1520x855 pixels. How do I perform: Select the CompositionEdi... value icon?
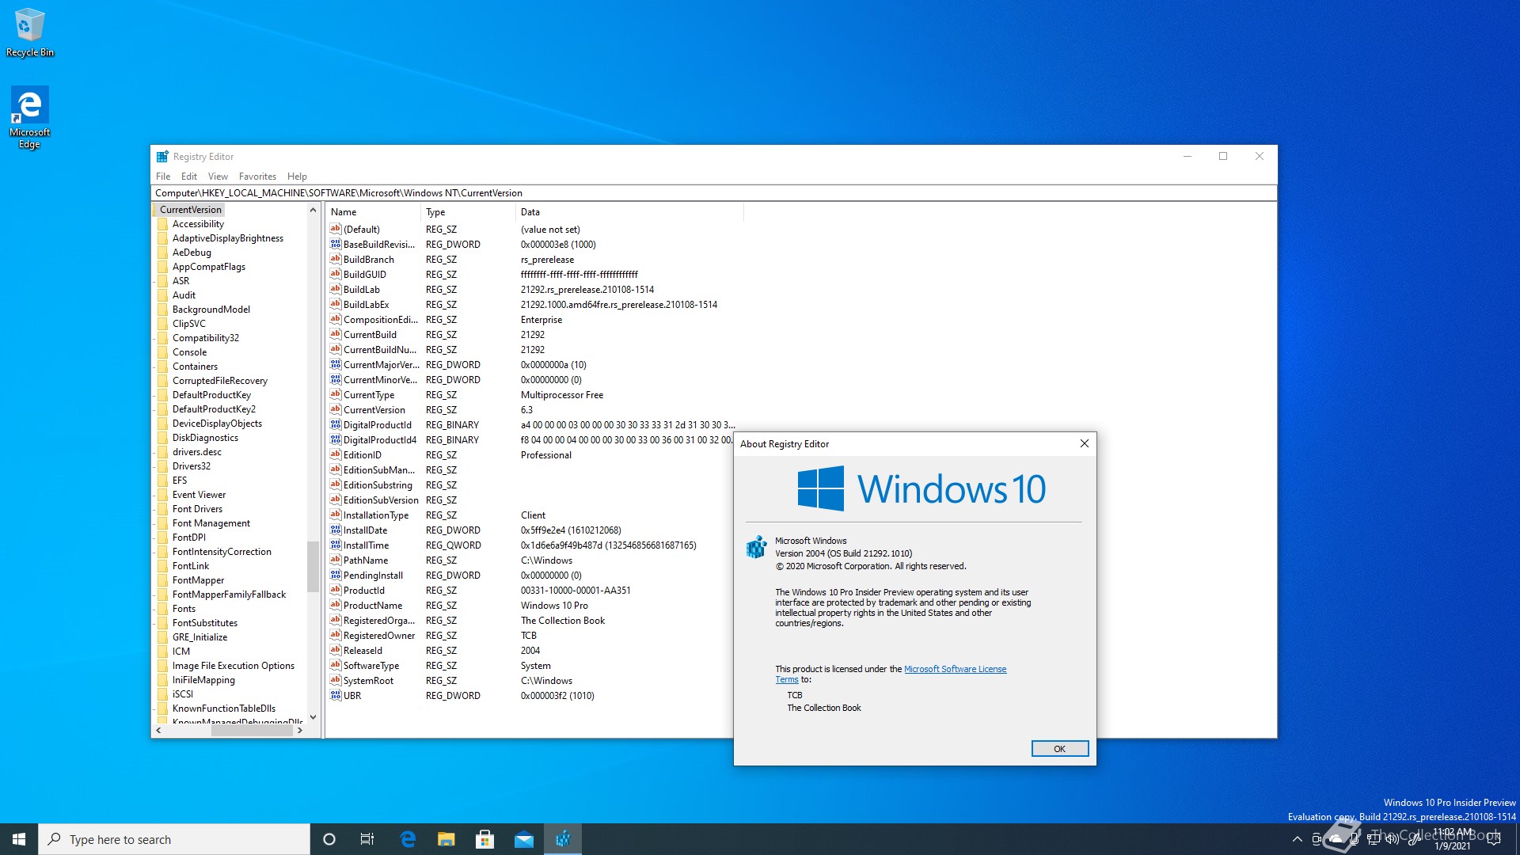(336, 320)
